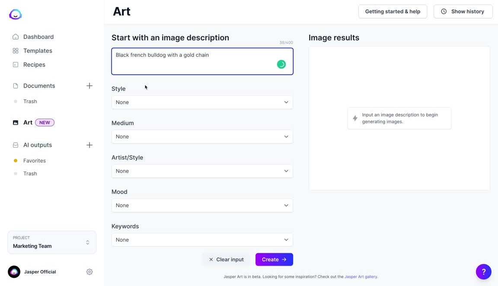Go to Templates in sidebar
The height and width of the screenshot is (286, 498).
(38, 50)
